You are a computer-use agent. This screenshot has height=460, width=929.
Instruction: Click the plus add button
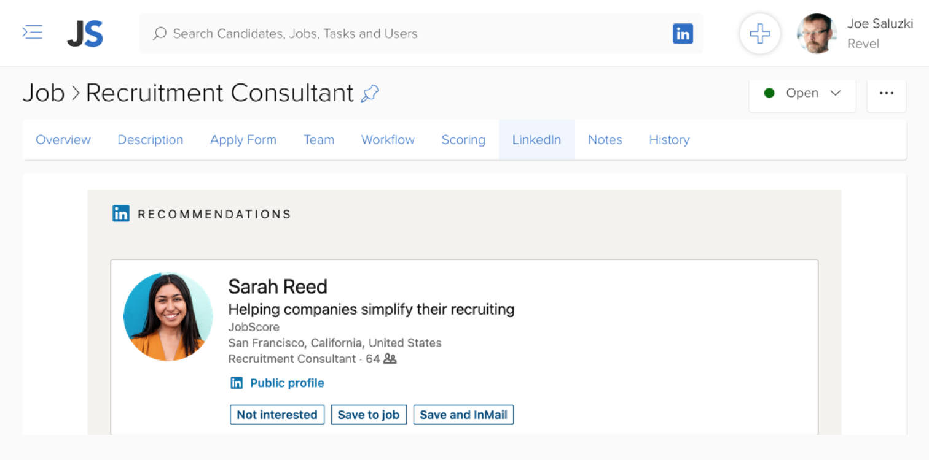coord(760,34)
